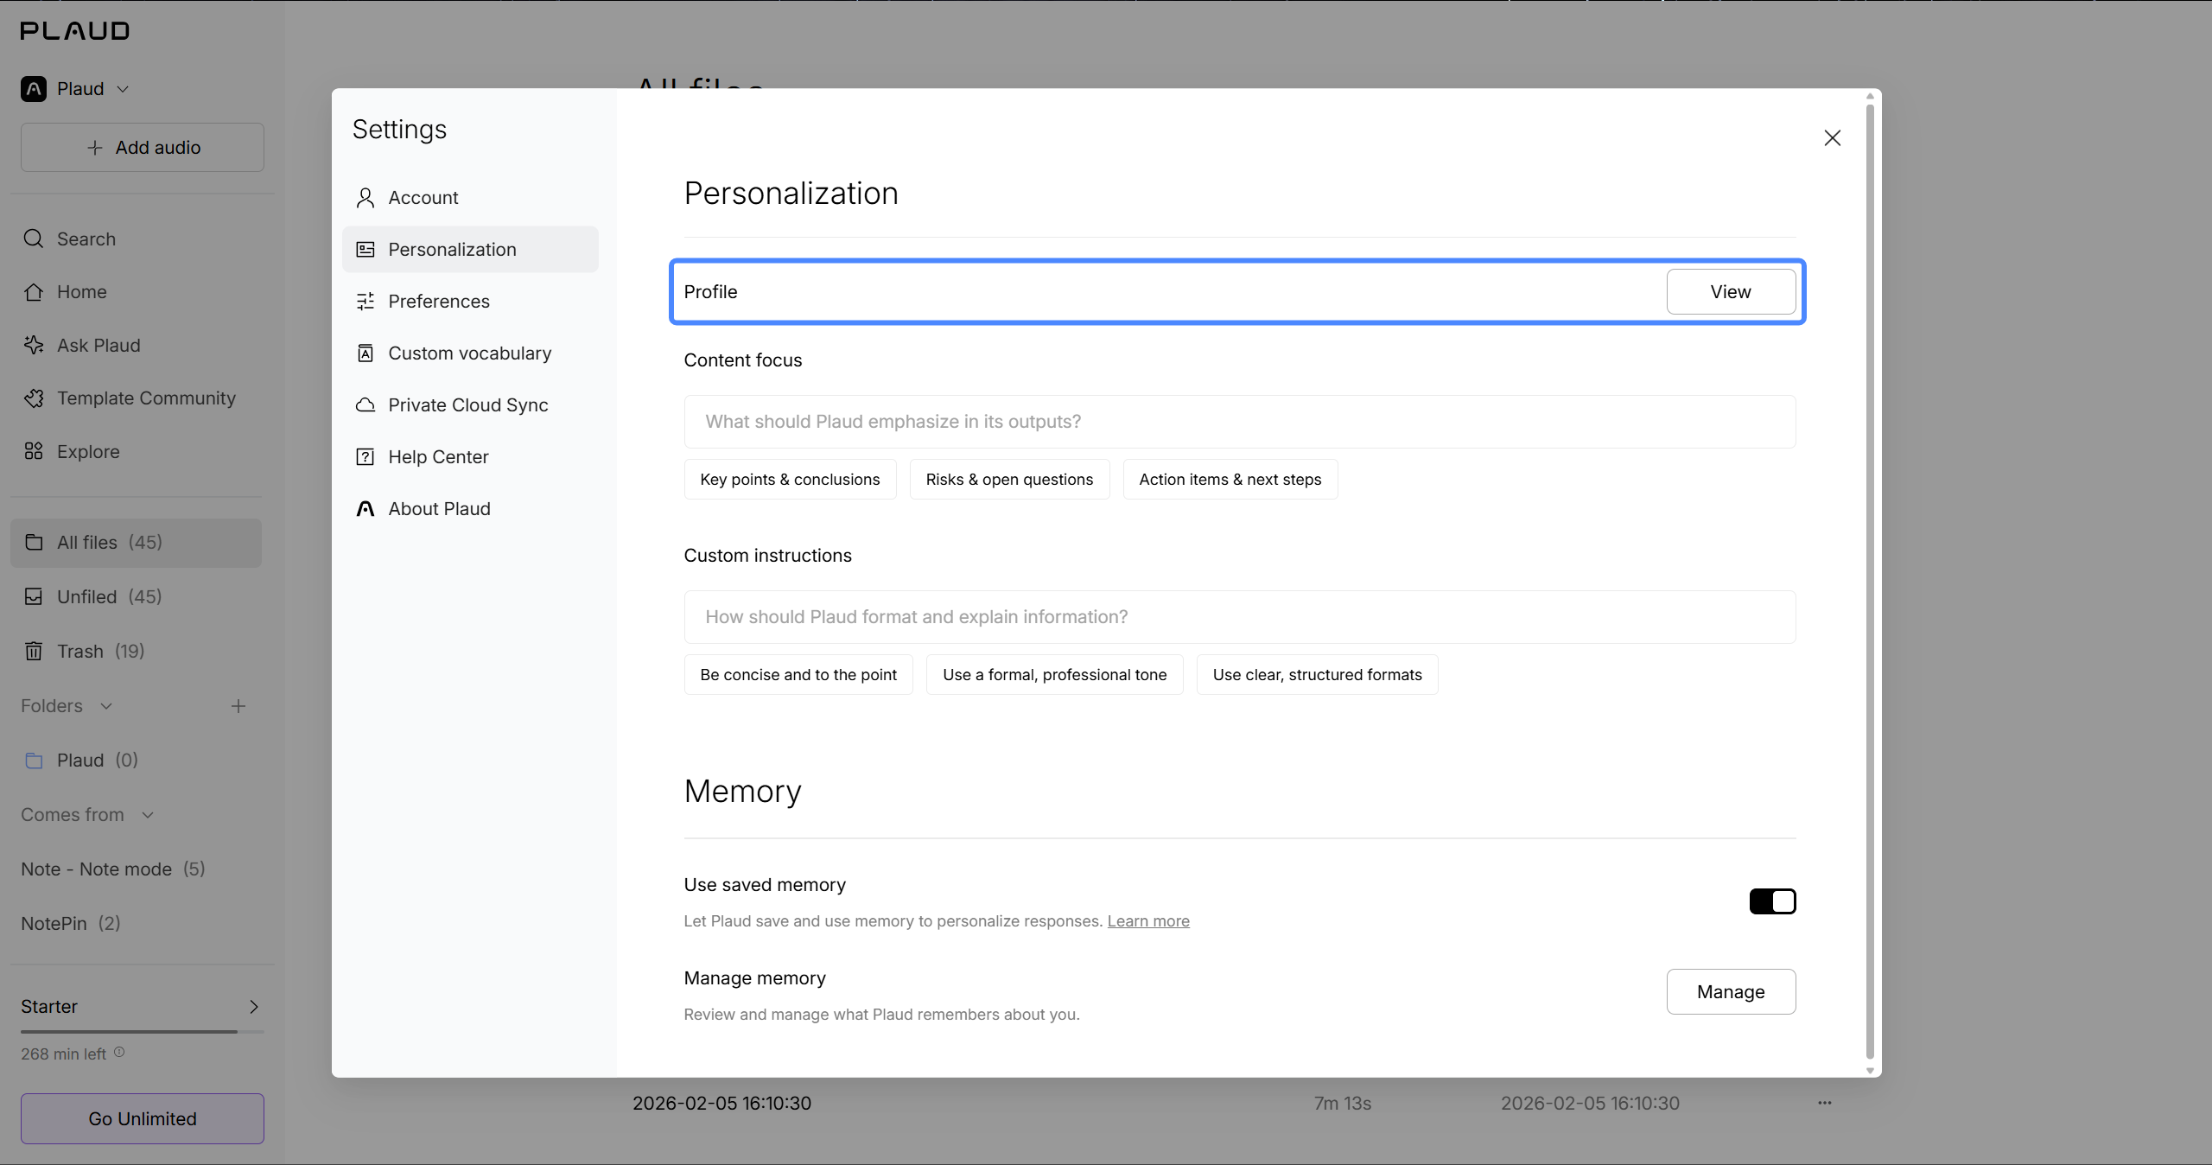Click the Add audio button
Screen dimensions: 2212x1165
pos(143,148)
